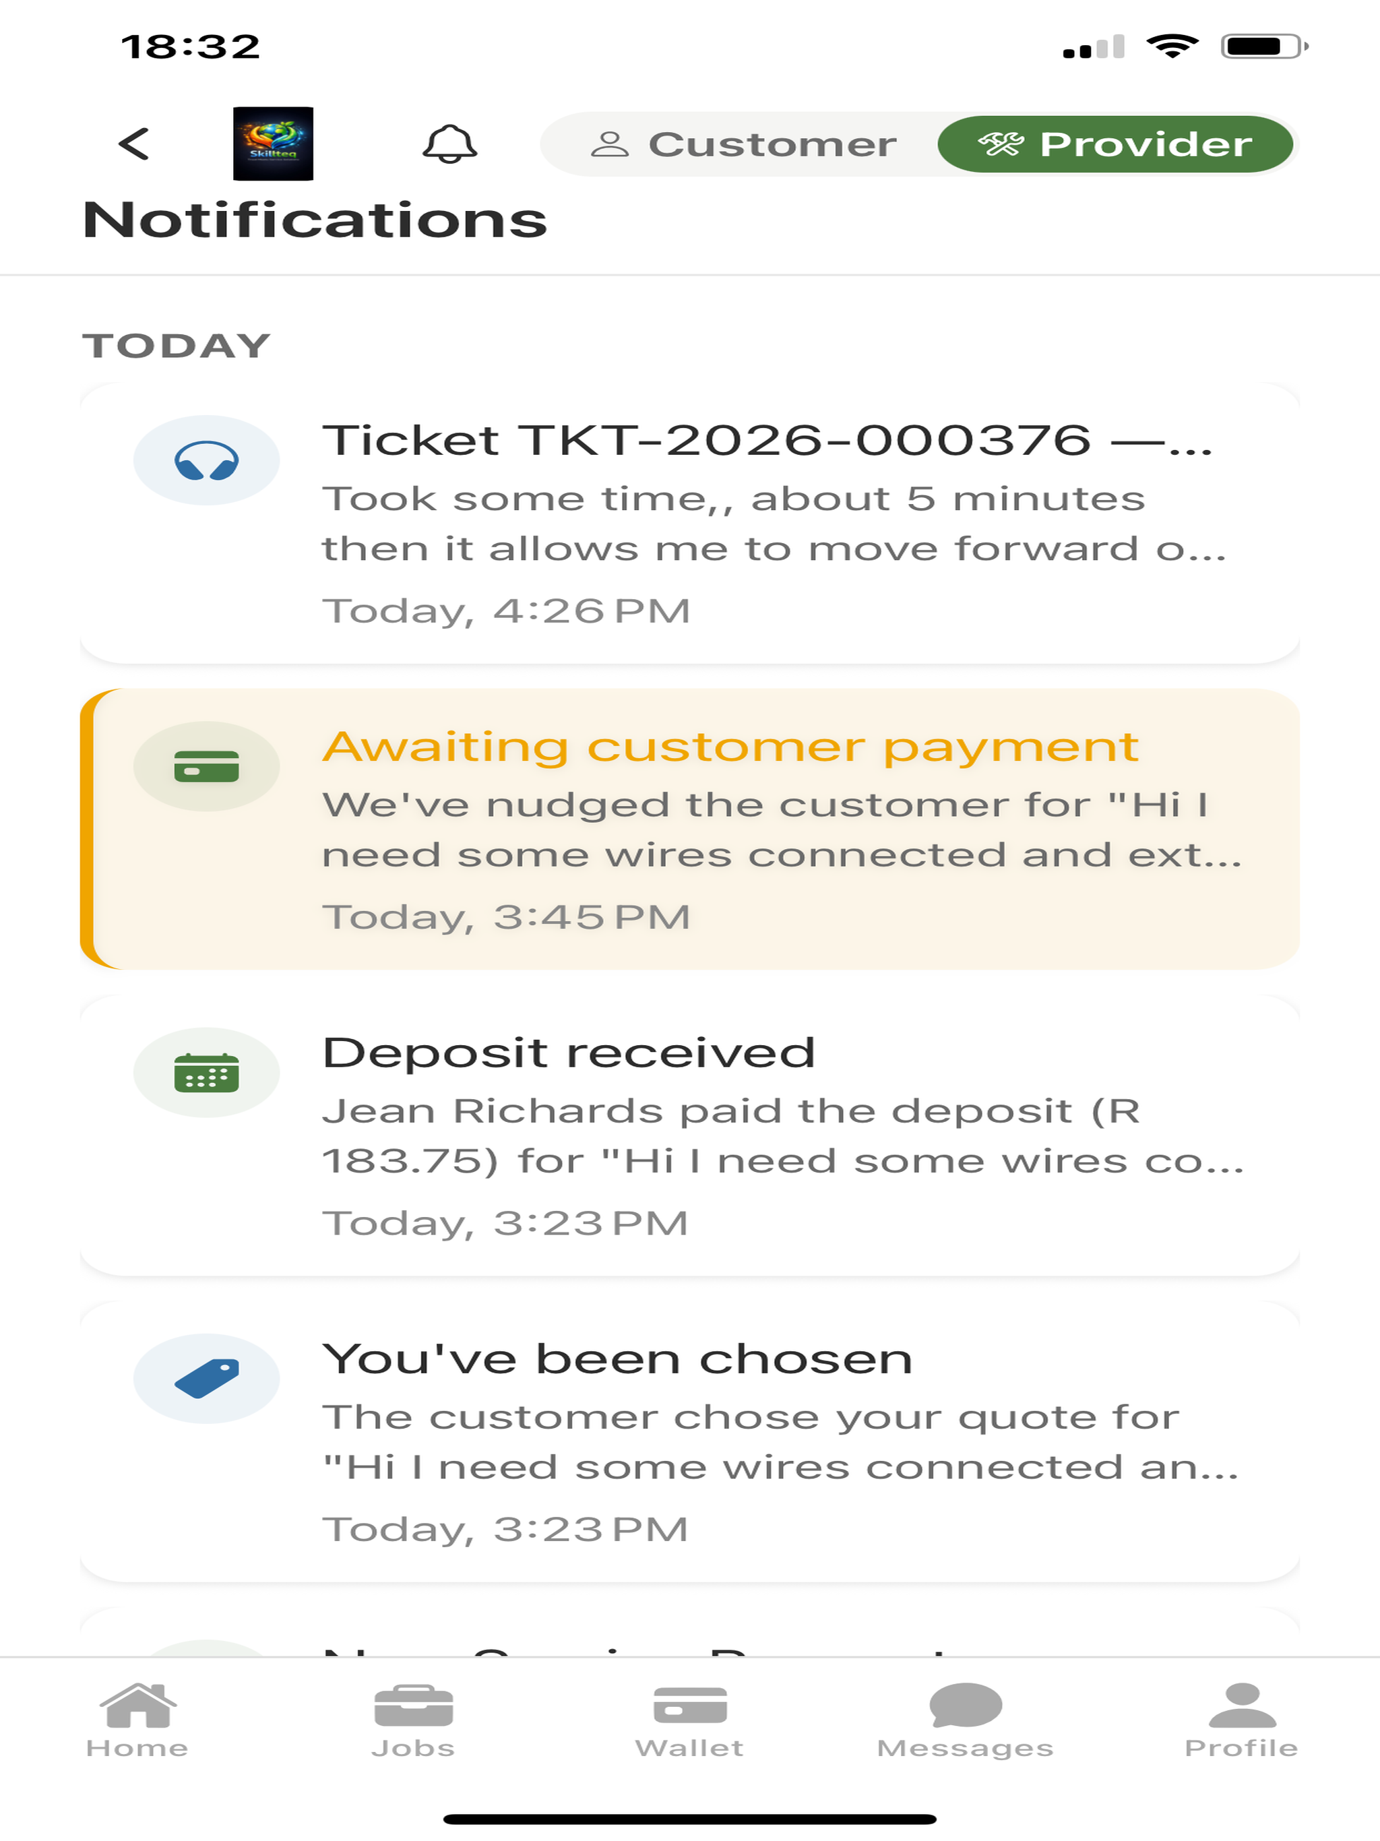
Task: Open the Wallet tab
Action: click(x=690, y=1721)
